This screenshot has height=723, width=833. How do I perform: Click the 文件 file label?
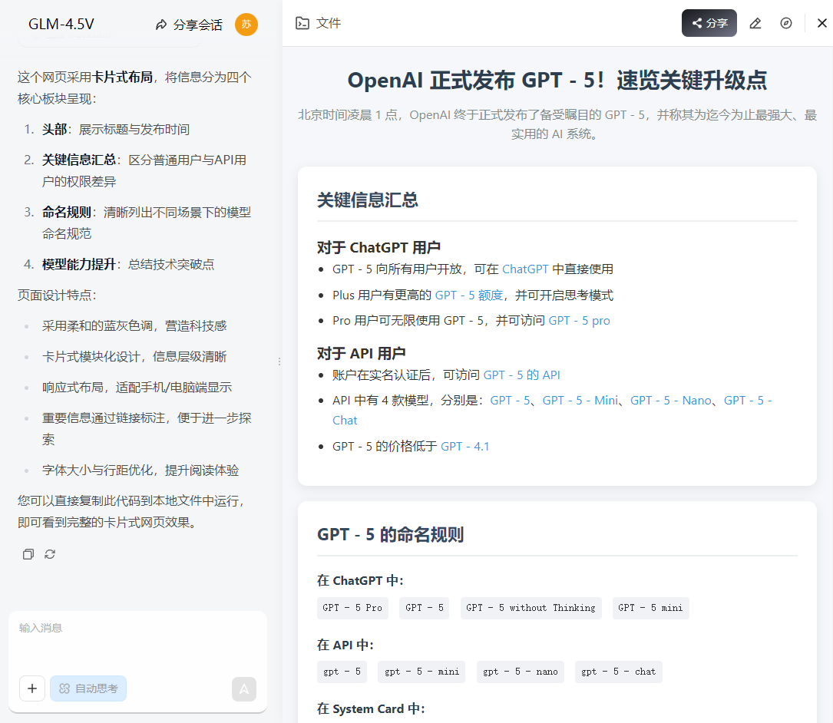(x=329, y=23)
